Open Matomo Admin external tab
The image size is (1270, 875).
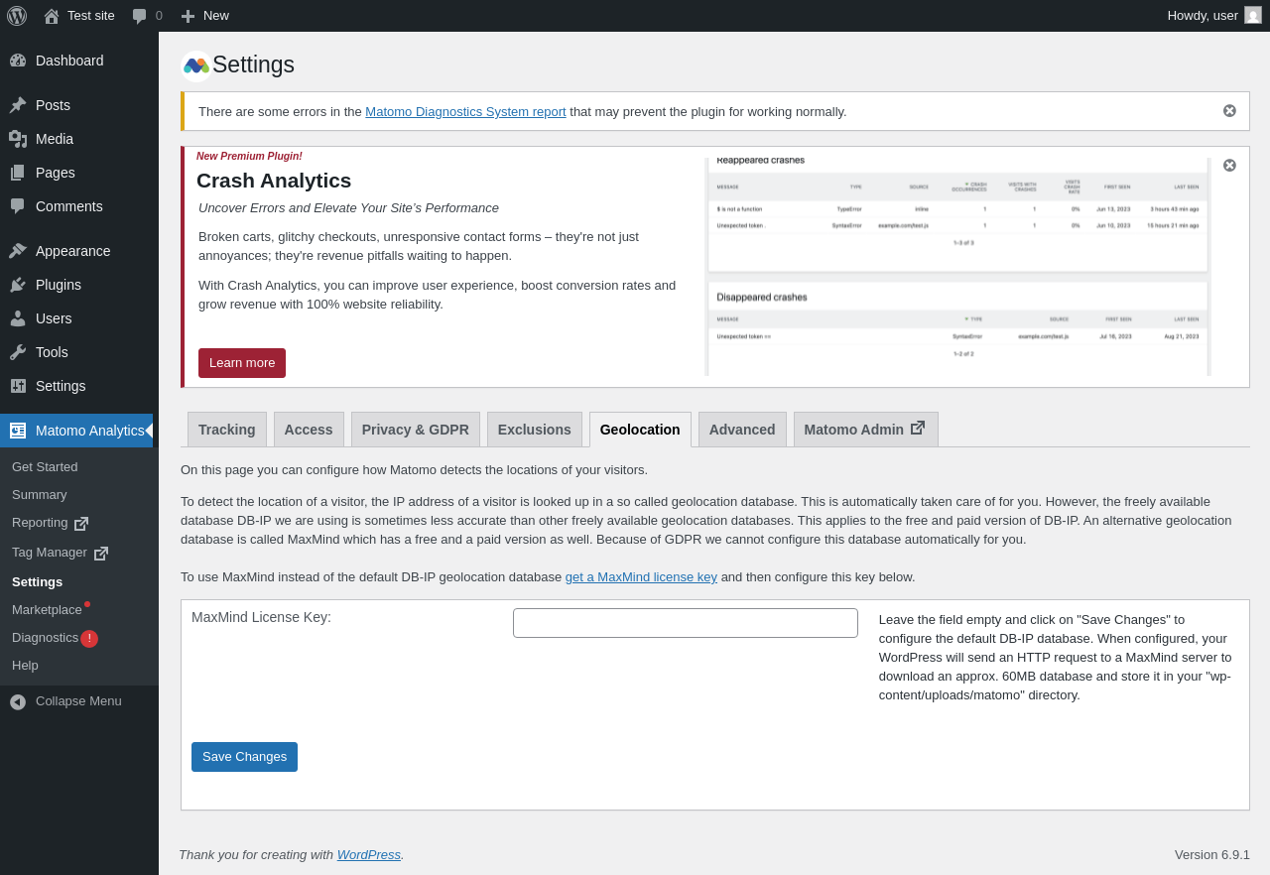click(x=864, y=430)
